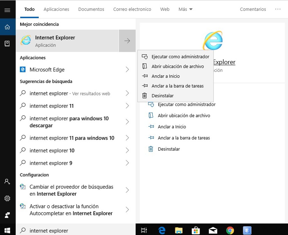Image resolution: width=288 pixels, height=235 pixels.
Task: Click the Windows Start button
Action: [x=7, y=231]
